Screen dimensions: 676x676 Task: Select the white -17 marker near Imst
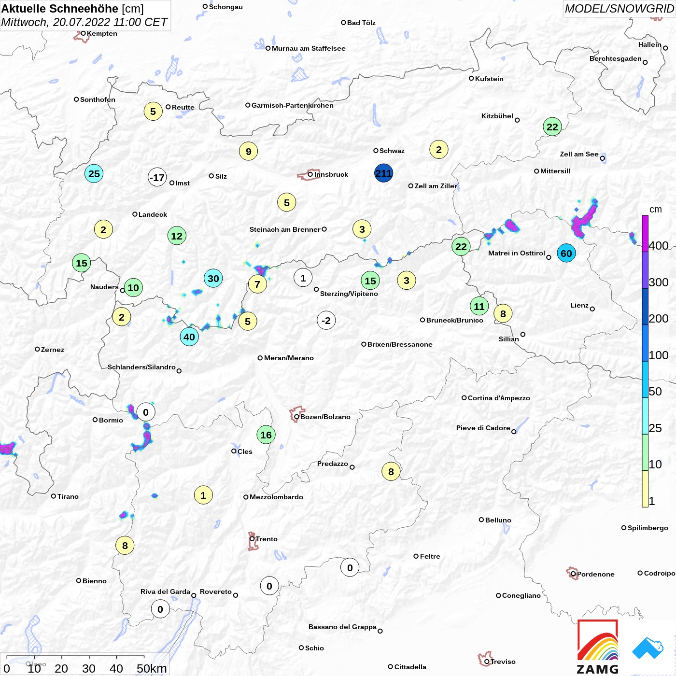coord(157,178)
